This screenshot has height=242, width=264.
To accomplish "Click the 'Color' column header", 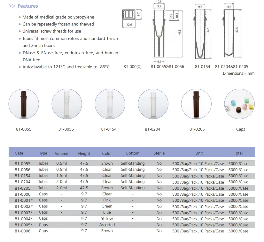I will pos(107,153).
